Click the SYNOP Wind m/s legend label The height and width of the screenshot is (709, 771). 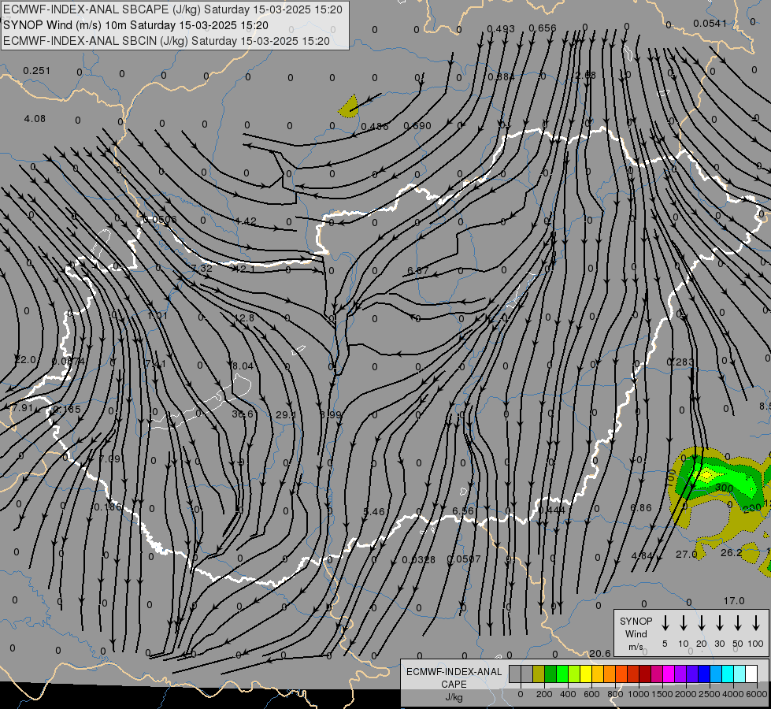tap(636, 633)
